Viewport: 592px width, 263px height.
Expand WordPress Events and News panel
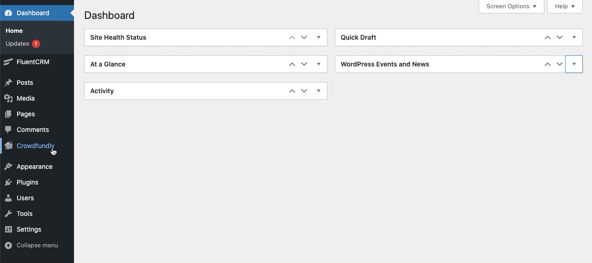574,64
